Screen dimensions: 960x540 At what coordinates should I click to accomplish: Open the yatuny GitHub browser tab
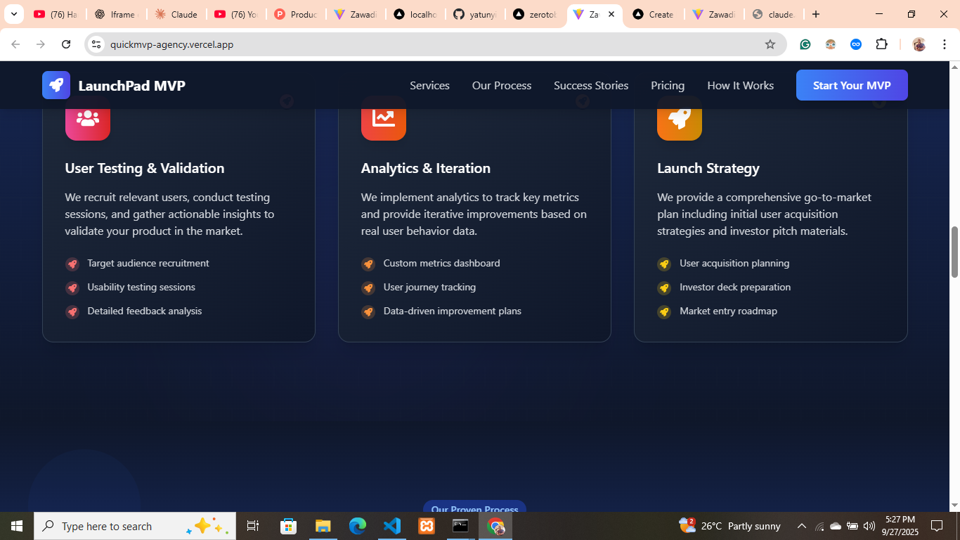pyautogui.click(x=475, y=14)
